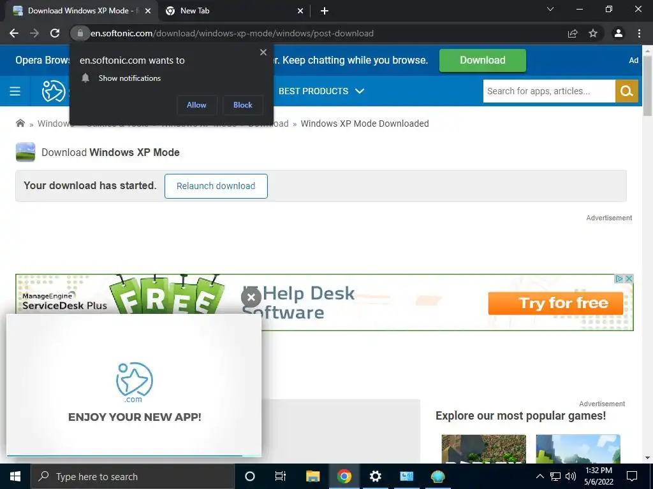Click the Softonic logo in header
This screenshot has height=489, width=653.
pyautogui.click(x=54, y=91)
